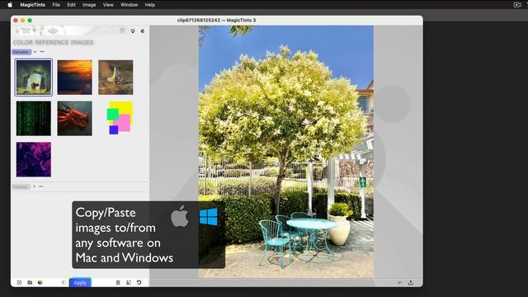Click the open folder icon in bottom toolbar

click(x=30, y=282)
